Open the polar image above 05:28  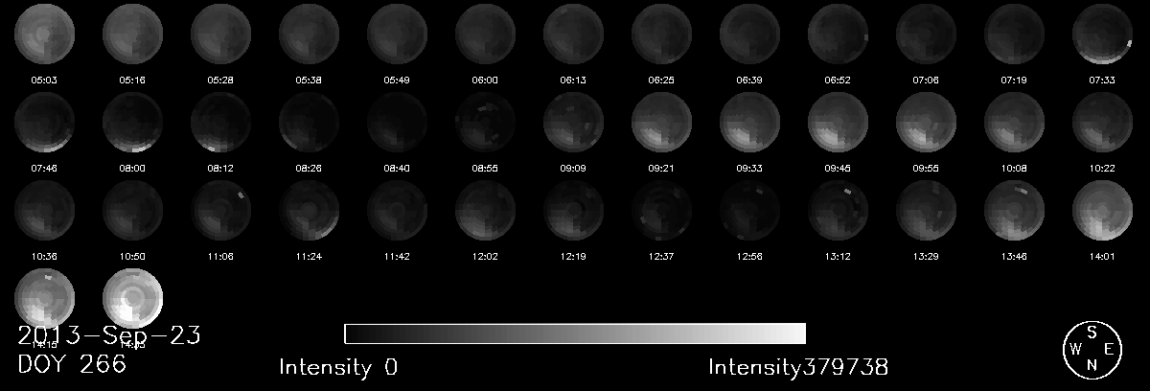(x=221, y=34)
